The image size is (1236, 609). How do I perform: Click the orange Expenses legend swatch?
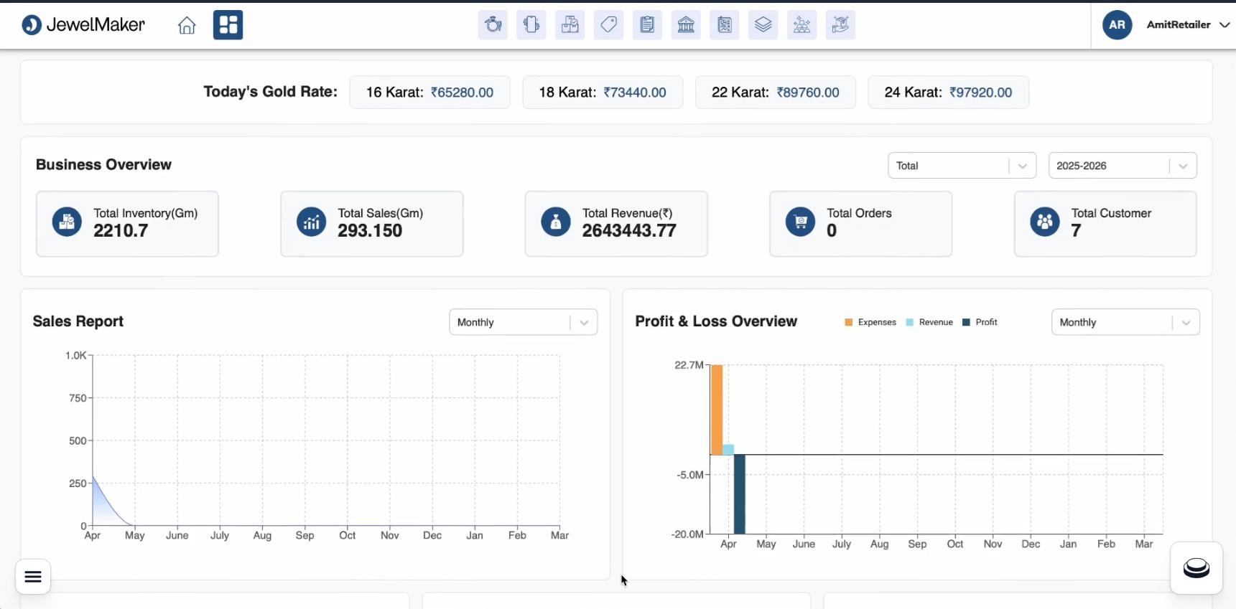pyautogui.click(x=849, y=322)
